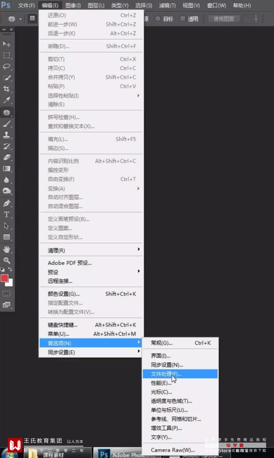Select the Horizontal Type tool
Viewport: 274px width, 458px height.
pyautogui.click(x=7, y=215)
